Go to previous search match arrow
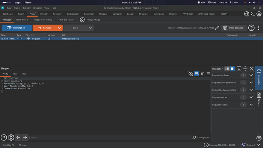This screenshot has width=263, height=148. 18,137
